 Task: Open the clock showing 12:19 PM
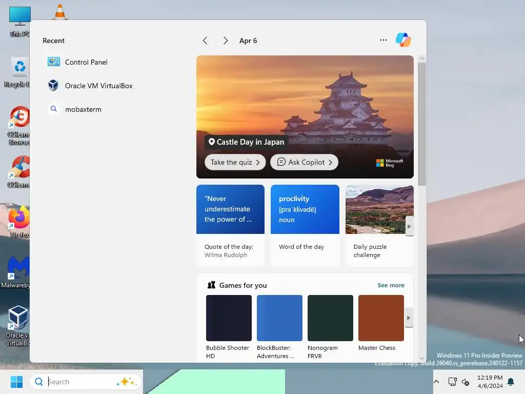[x=490, y=382]
